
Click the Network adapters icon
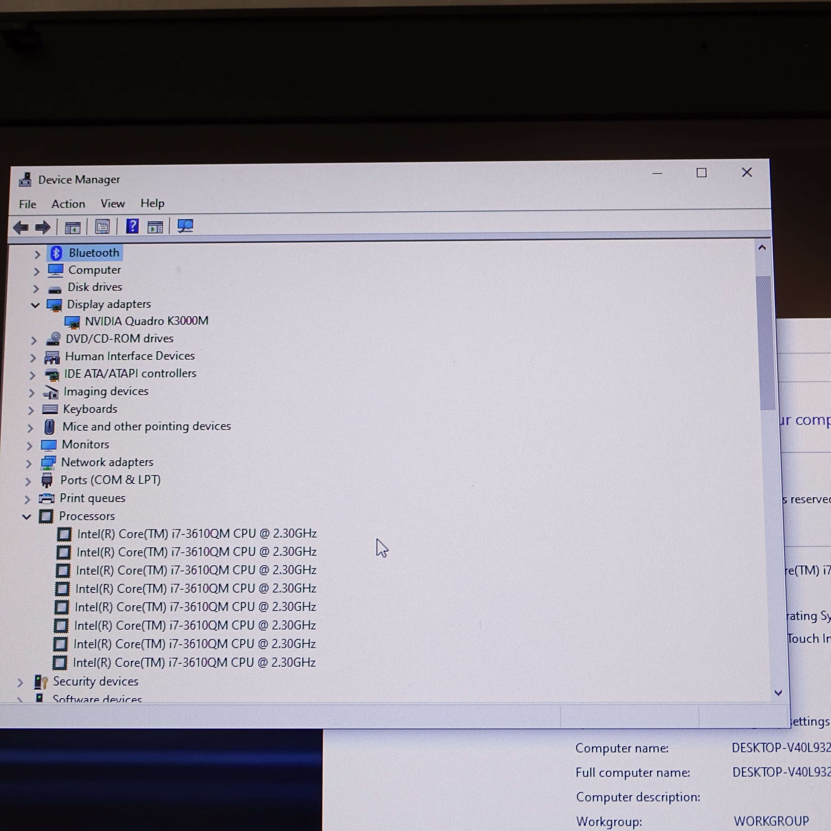tap(48, 463)
